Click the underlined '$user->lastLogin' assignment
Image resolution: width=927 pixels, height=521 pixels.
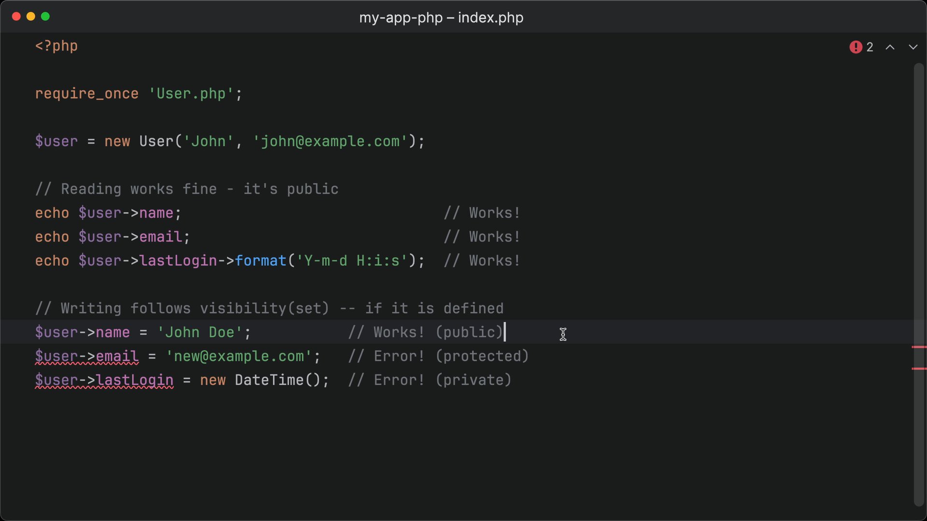104,380
